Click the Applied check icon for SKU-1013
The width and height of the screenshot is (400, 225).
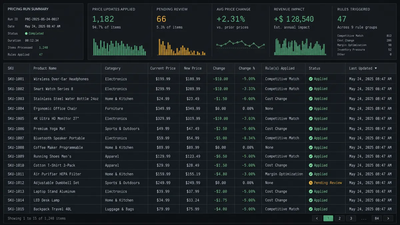click(311, 192)
